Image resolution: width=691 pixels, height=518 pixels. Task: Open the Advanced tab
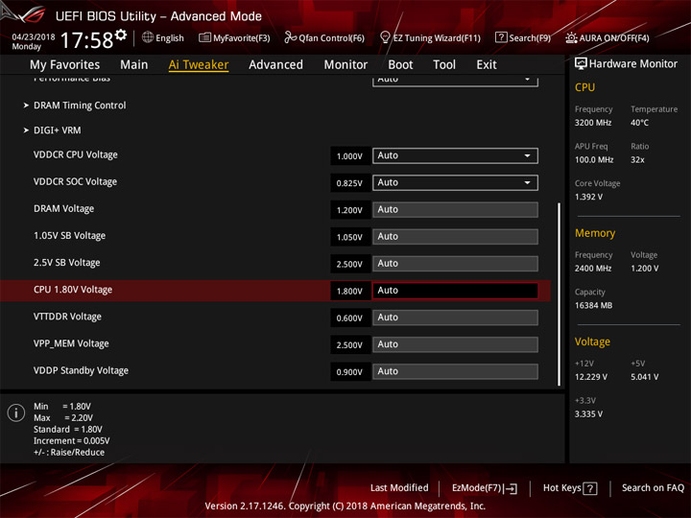click(275, 65)
